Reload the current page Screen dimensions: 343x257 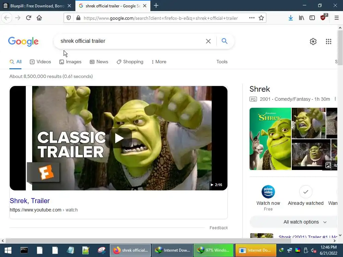(x=28, y=18)
